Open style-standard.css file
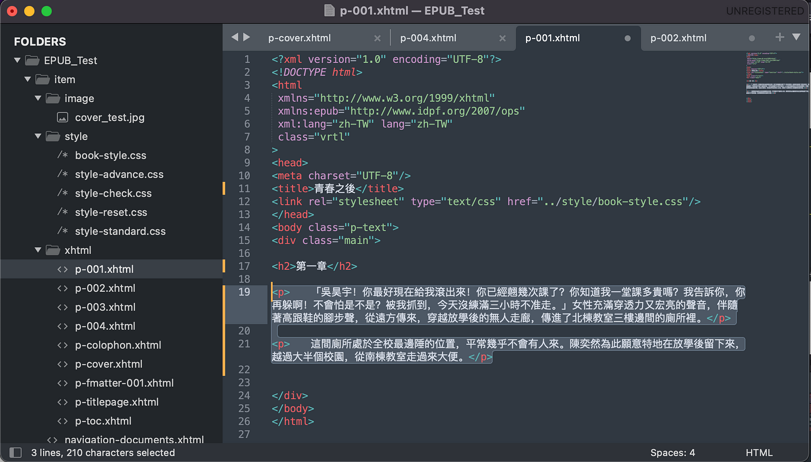Viewport: 811px width, 462px height. pyautogui.click(x=120, y=232)
